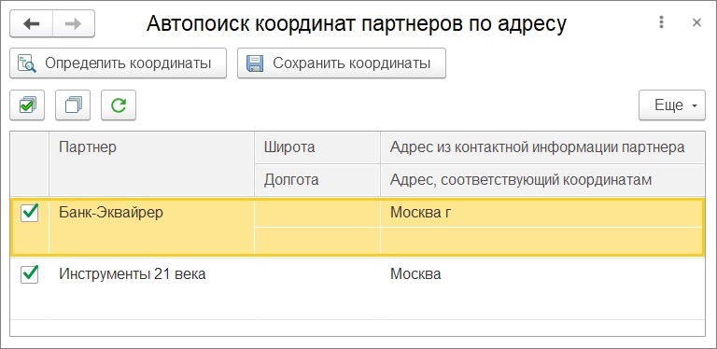The height and width of the screenshot is (349, 717).
Task: Click the green refresh icon
Action: [119, 105]
